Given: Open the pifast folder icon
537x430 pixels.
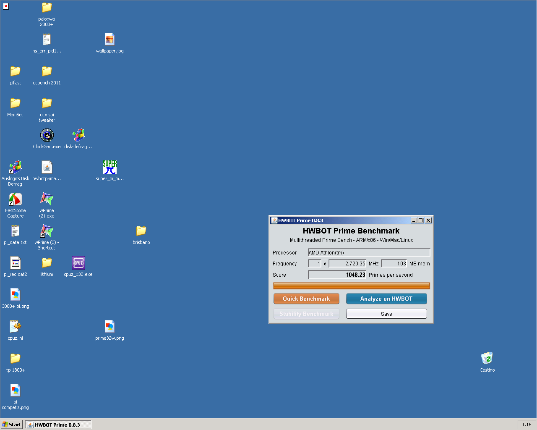Looking at the screenshot, I should [x=16, y=71].
